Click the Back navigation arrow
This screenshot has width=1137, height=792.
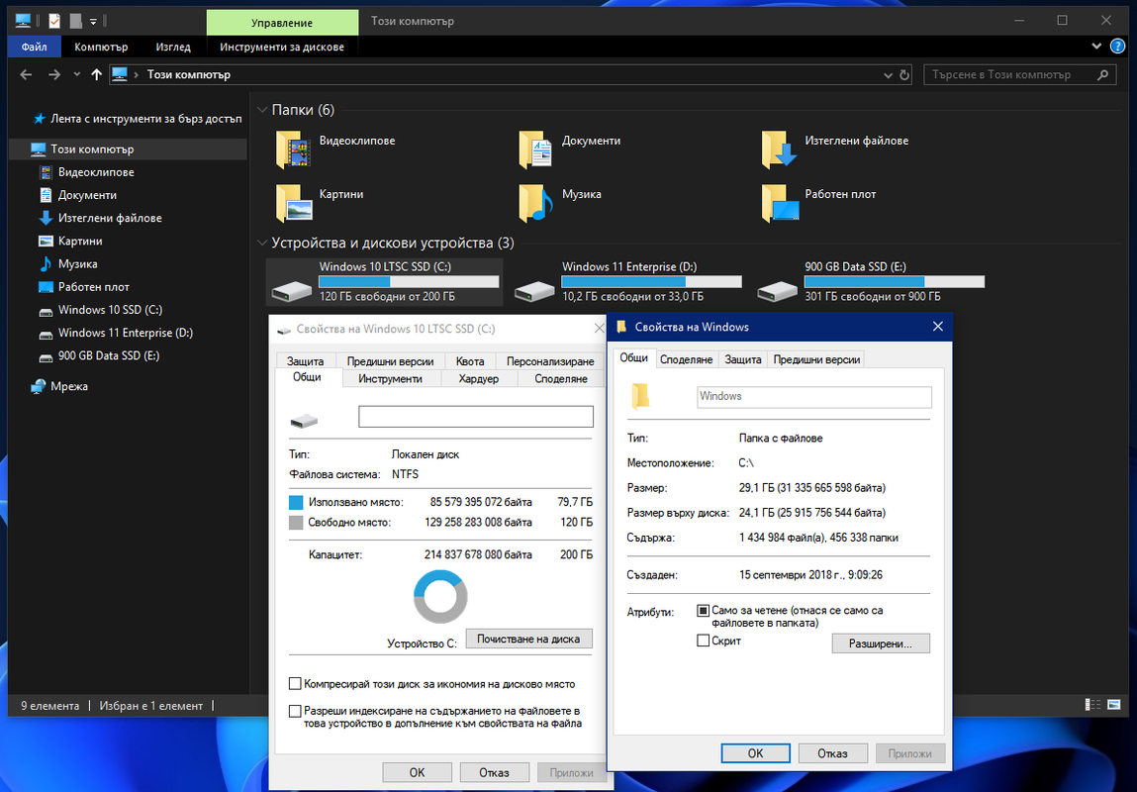point(26,74)
